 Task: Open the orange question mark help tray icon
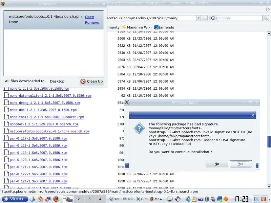tap(226, 199)
